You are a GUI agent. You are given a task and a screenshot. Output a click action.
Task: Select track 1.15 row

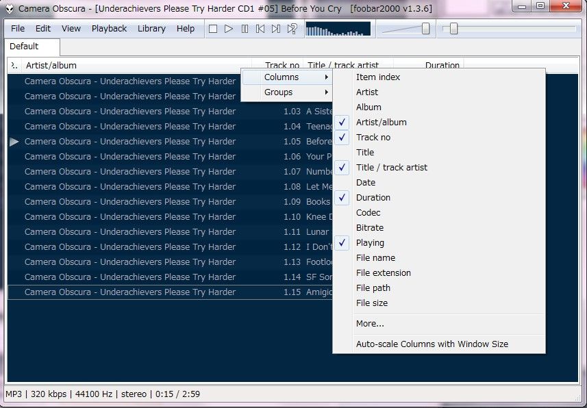pos(171,292)
